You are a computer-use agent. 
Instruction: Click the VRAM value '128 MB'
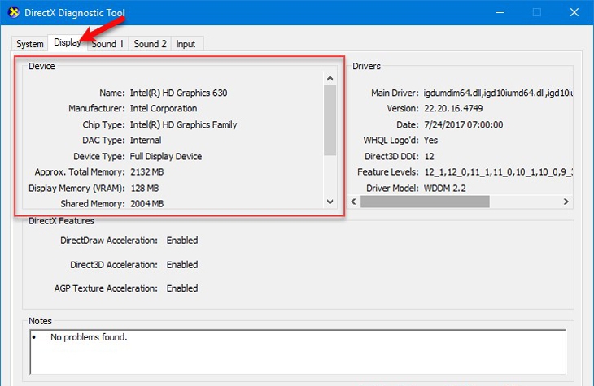pyautogui.click(x=145, y=188)
